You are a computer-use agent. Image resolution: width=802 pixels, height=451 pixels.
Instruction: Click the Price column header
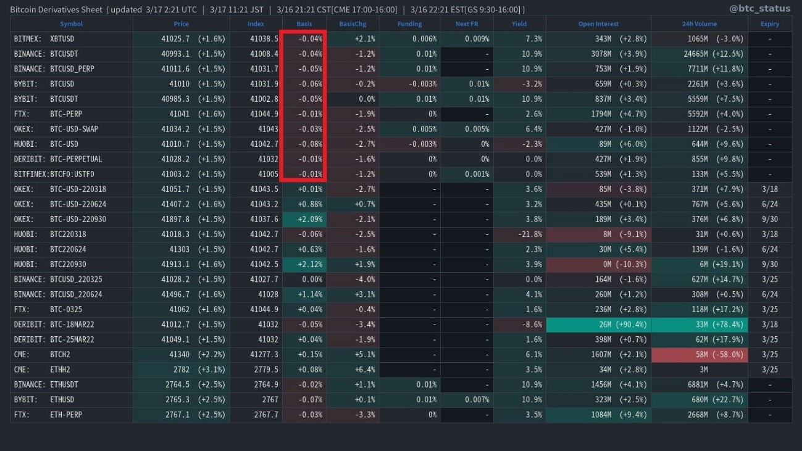pyautogui.click(x=182, y=24)
